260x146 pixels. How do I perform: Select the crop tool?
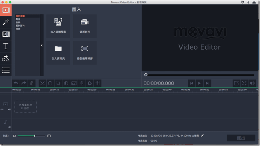click(x=58, y=83)
